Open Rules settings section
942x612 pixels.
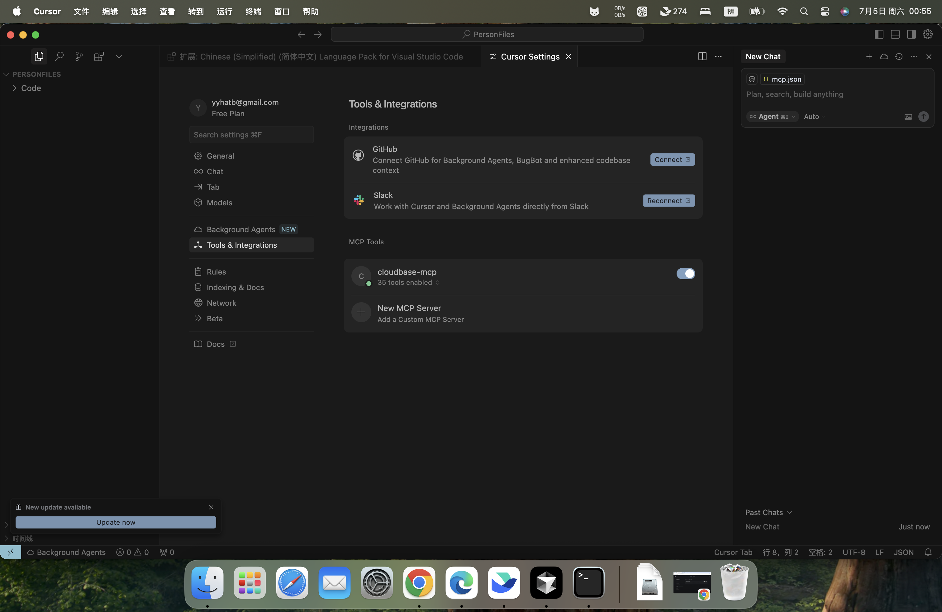tap(251, 272)
